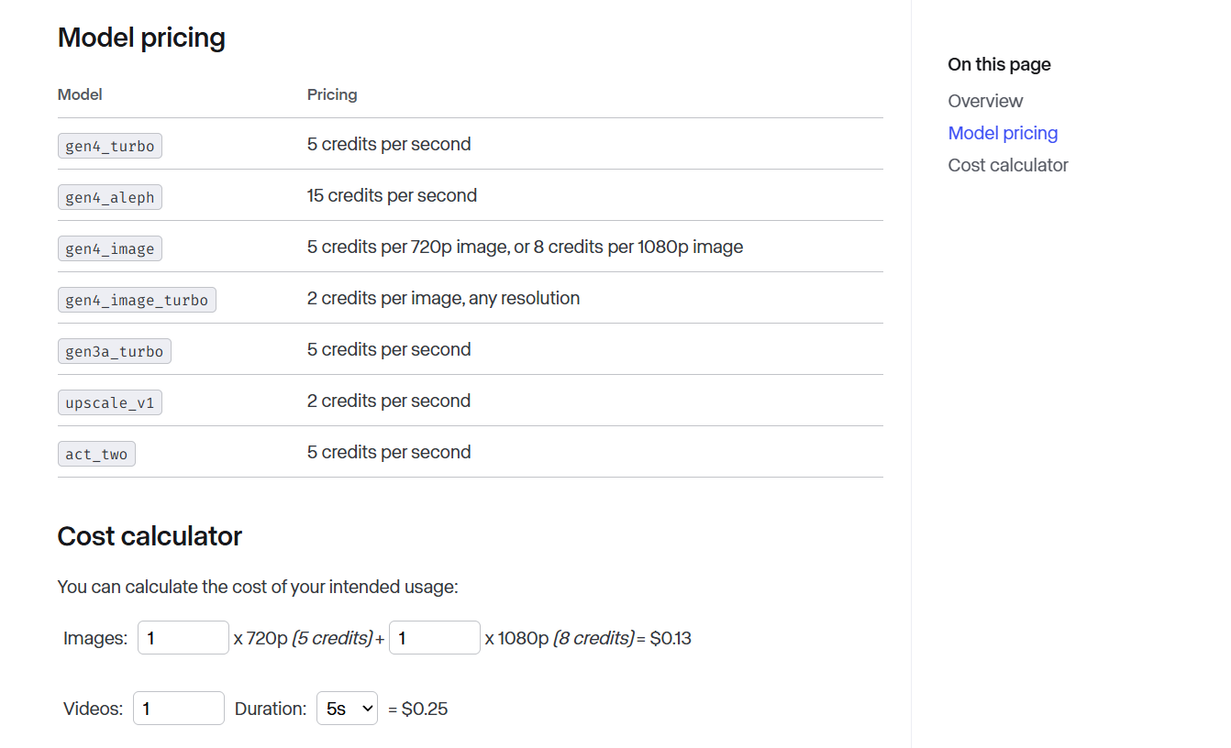
Task: Click the Model pricing heading
Action: (141, 38)
